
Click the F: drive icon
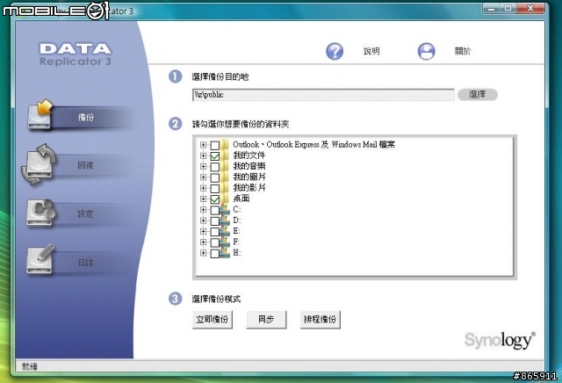[225, 242]
